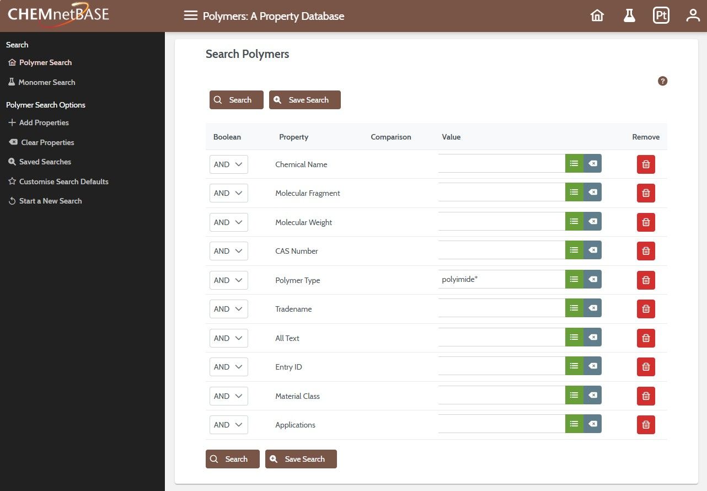The width and height of the screenshot is (707, 491).
Task: Clear the Chemical Name value
Action: (592, 163)
